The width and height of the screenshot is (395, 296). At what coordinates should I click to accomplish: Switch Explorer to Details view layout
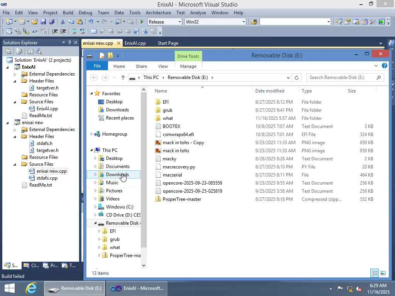[375, 273]
